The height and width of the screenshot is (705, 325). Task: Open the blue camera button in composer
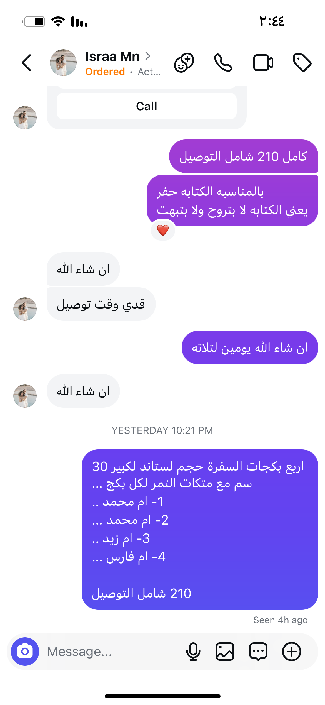point(25,652)
